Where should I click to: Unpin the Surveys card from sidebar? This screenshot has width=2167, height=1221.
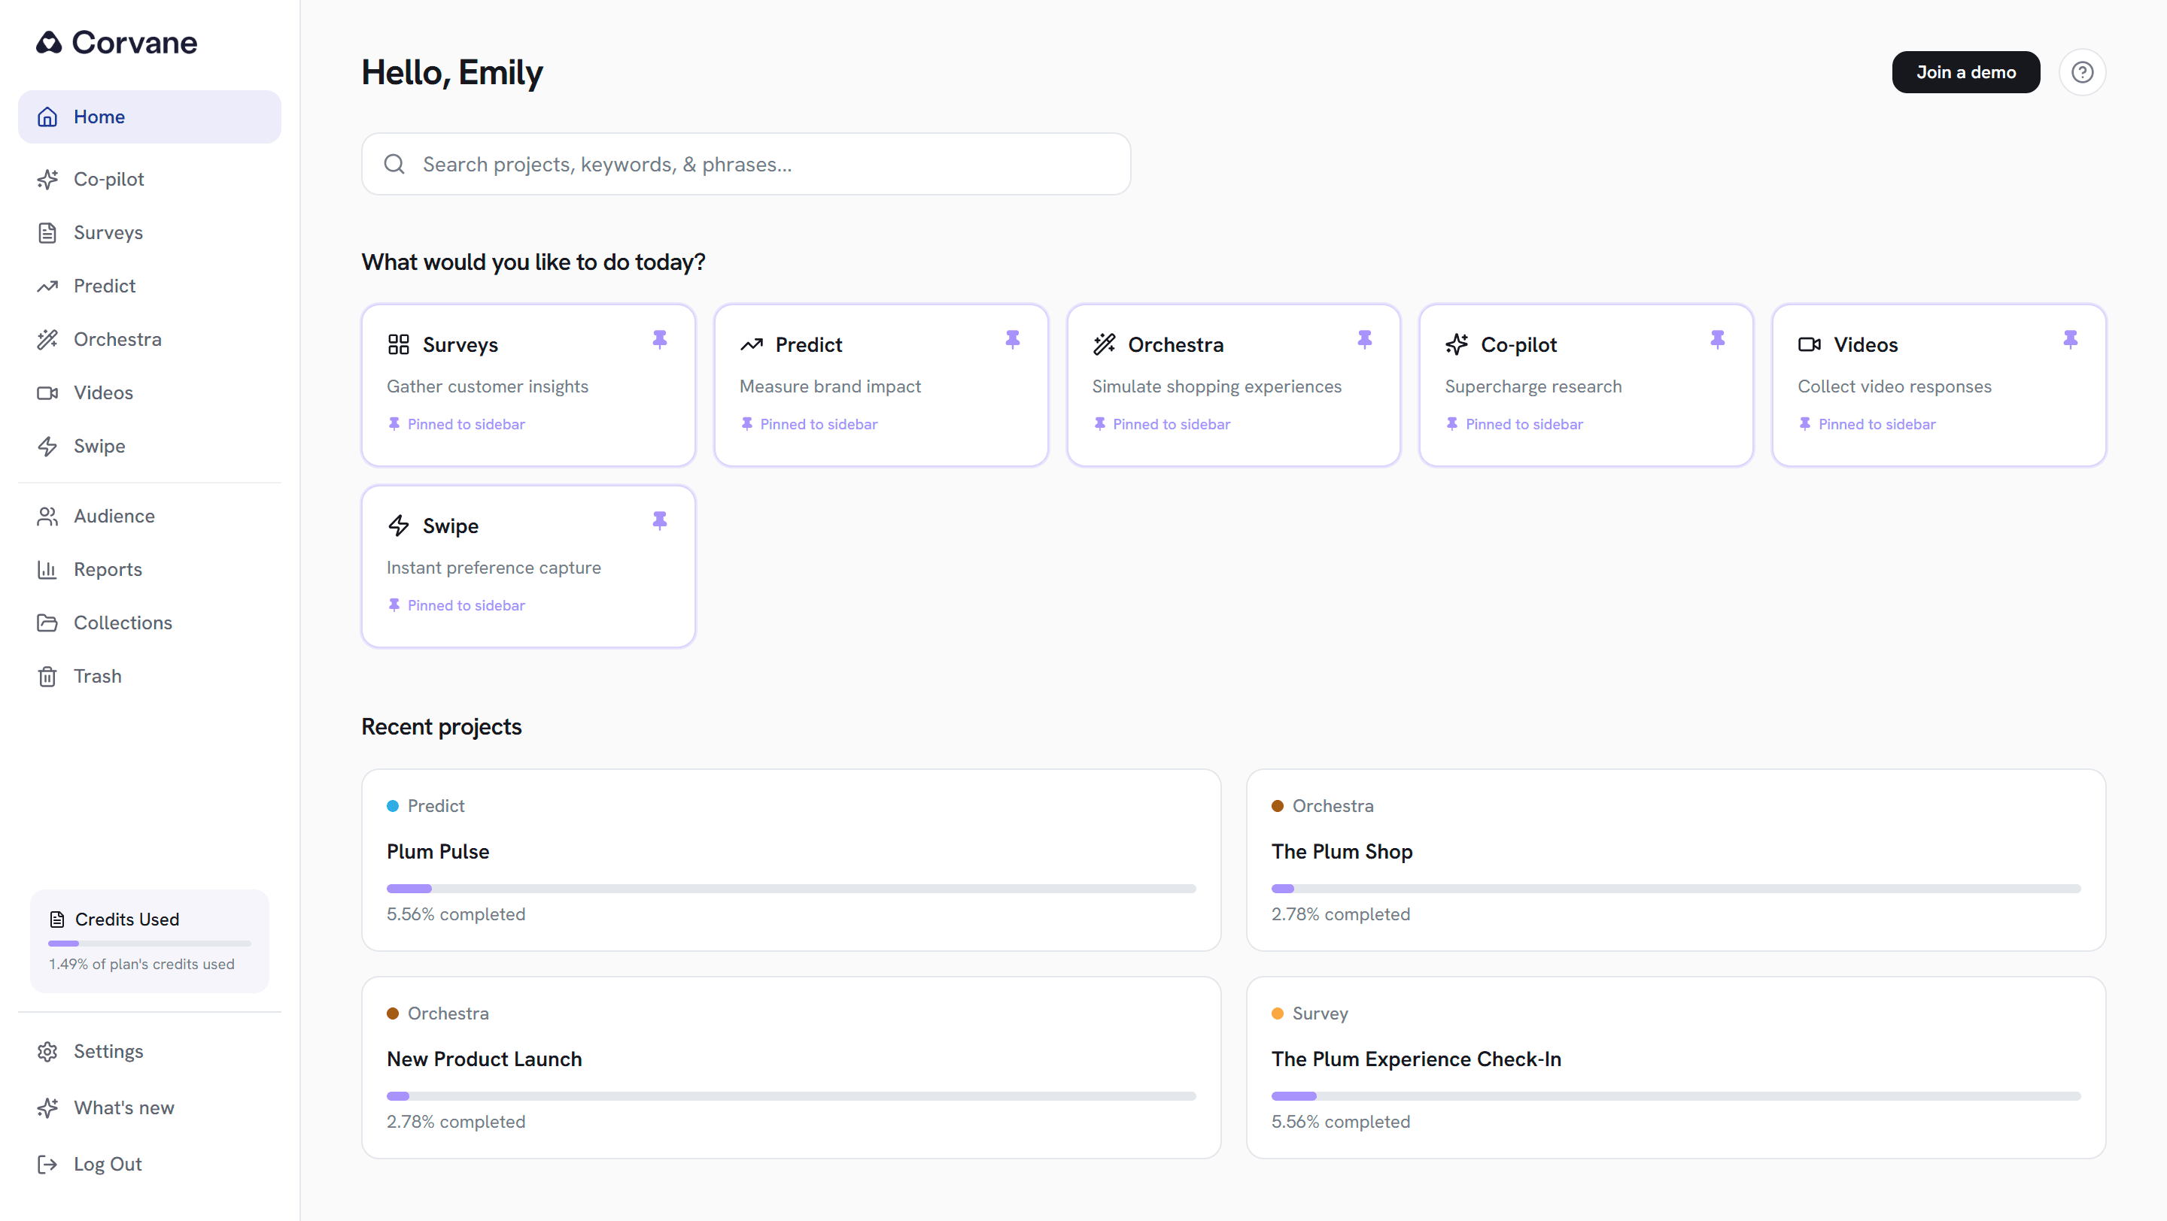(660, 340)
